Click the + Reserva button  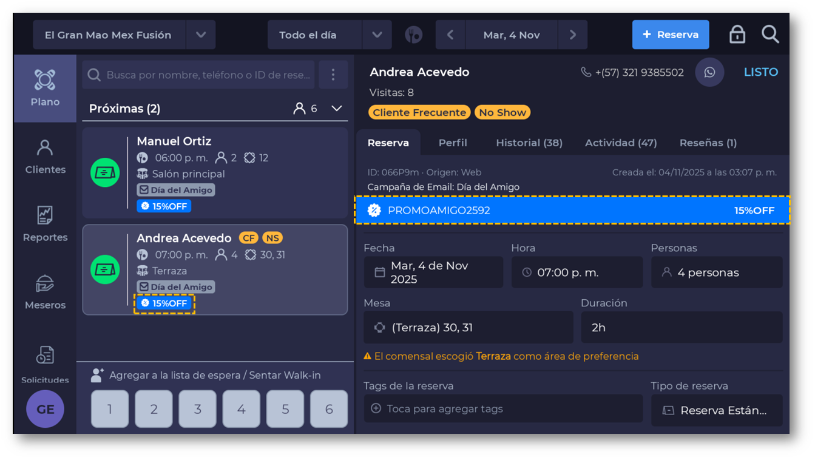click(671, 35)
